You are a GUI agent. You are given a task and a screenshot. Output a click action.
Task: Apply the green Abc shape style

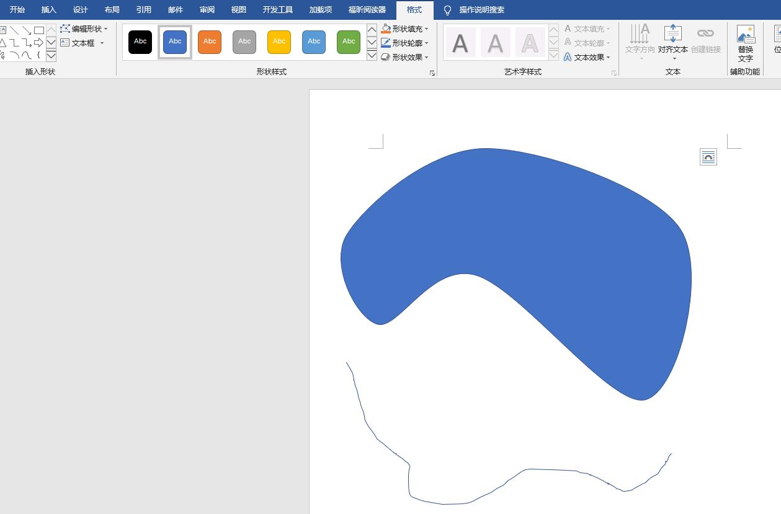[x=349, y=42]
